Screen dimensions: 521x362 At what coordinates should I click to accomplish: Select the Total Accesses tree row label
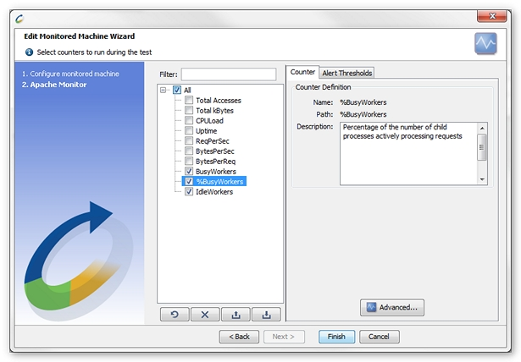click(219, 100)
